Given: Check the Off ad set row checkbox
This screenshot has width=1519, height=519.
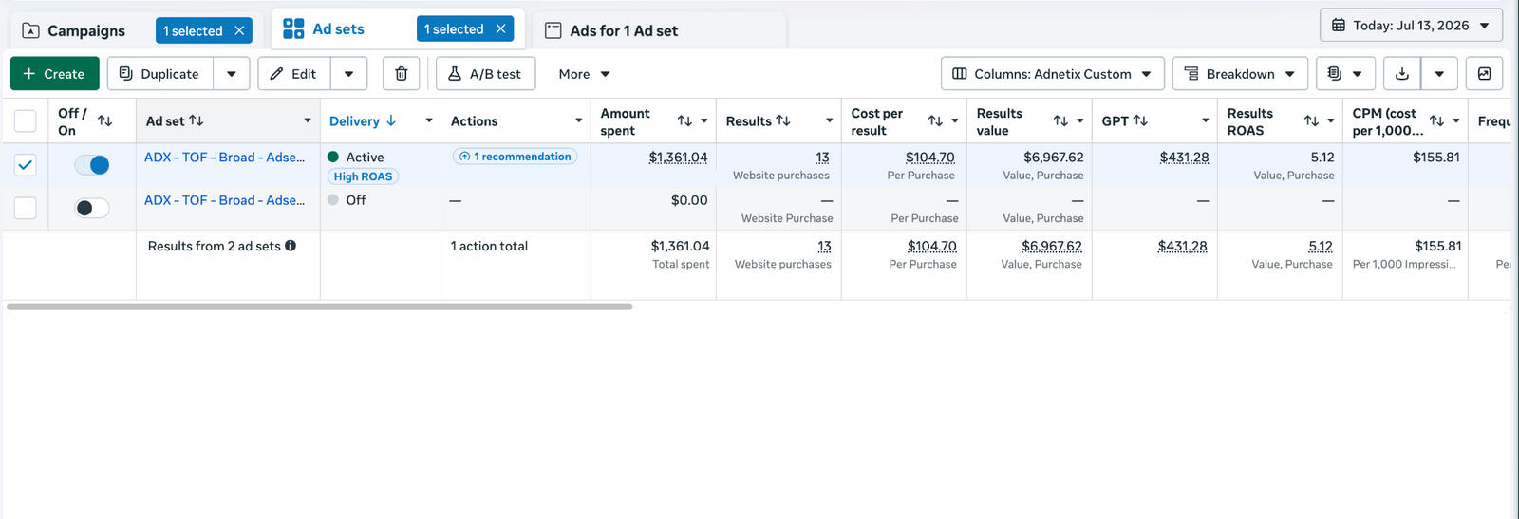Looking at the screenshot, I should click(x=26, y=208).
